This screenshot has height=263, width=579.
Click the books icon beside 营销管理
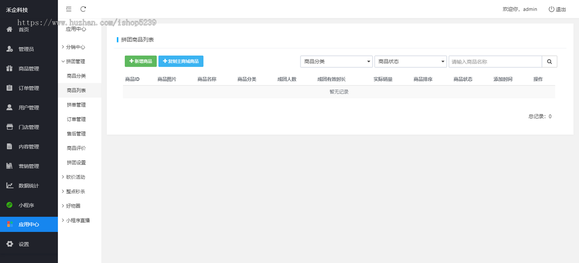9,166
